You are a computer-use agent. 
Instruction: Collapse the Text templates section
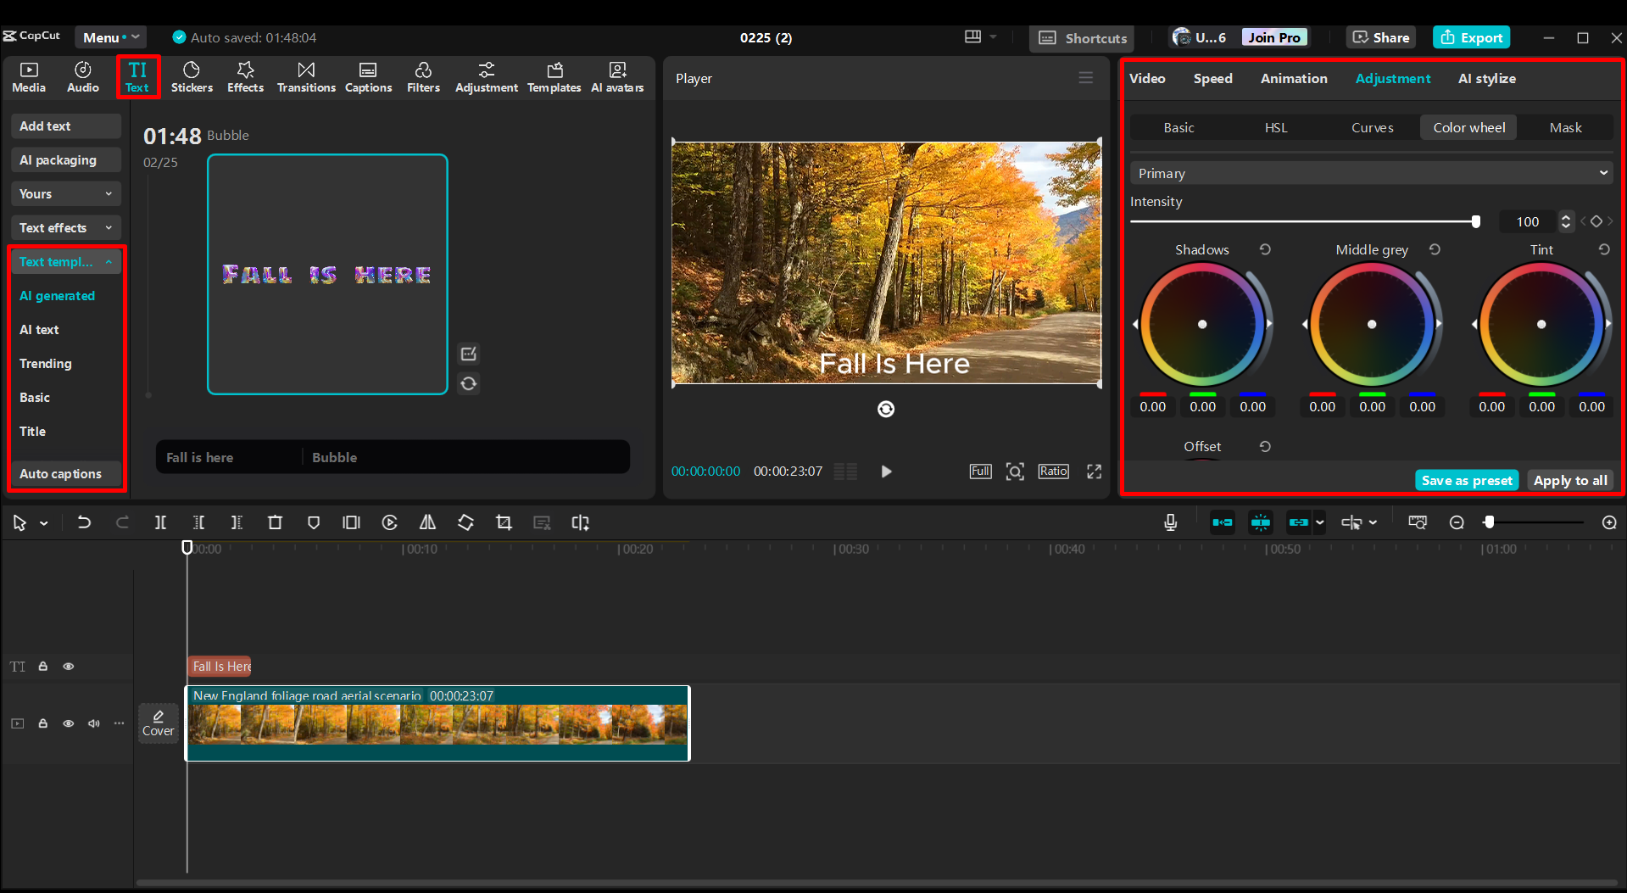pyautogui.click(x=109, y=261)
